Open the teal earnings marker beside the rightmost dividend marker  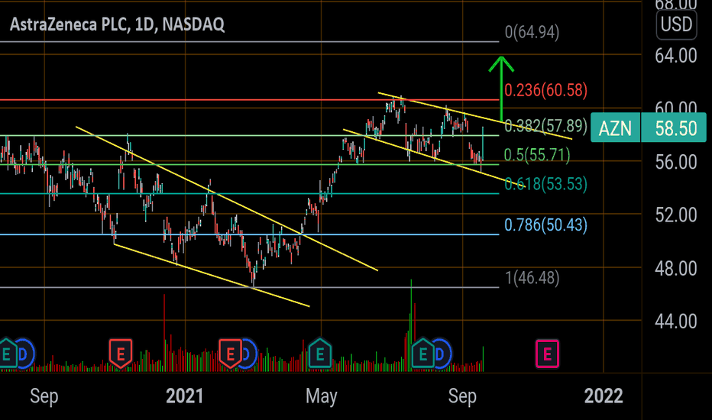(423, 354)
